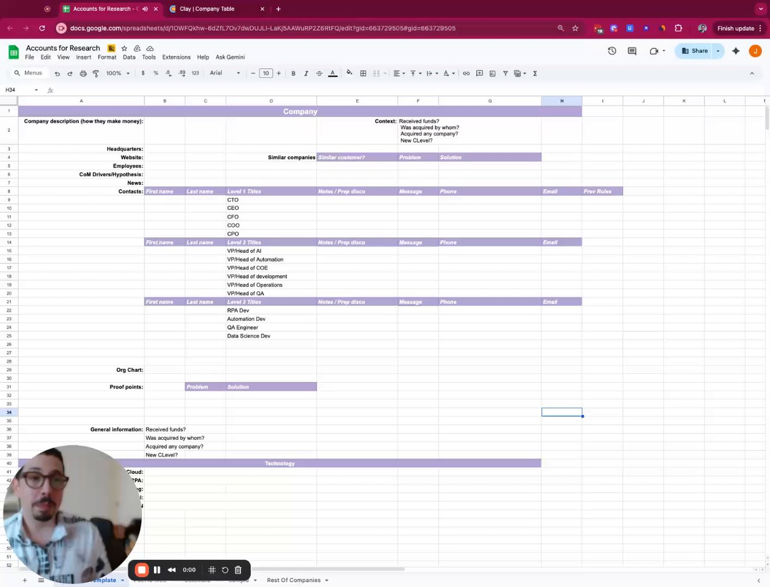Insert a chart from the toolbar
Screen dimensions: 770x587
pyautogui.click(x=493, y=73)
